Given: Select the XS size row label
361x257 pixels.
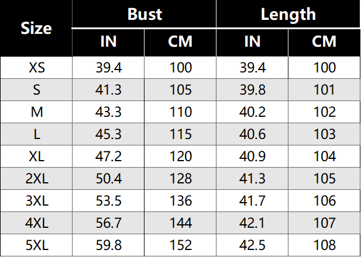Looking at the screenshot, I should (x=36, y=68).
